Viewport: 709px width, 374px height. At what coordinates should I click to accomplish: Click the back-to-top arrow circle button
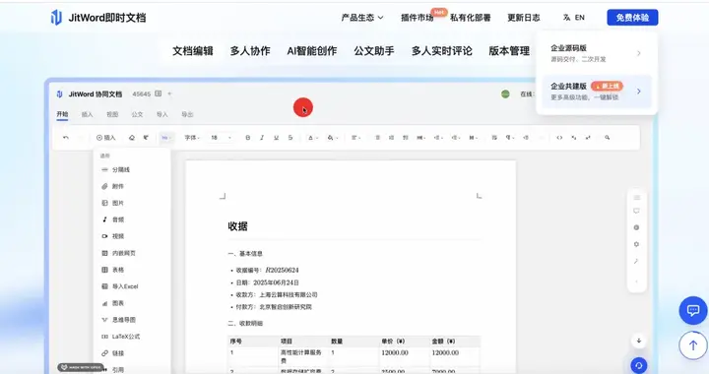click(693, 345)
